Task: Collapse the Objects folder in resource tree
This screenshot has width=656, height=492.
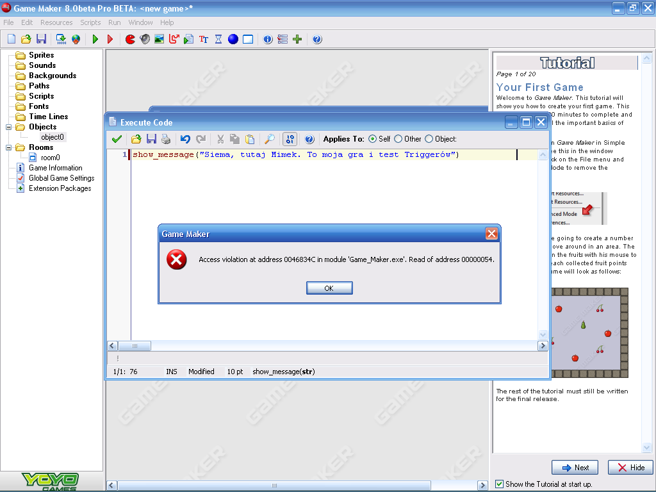Action: 10,127
